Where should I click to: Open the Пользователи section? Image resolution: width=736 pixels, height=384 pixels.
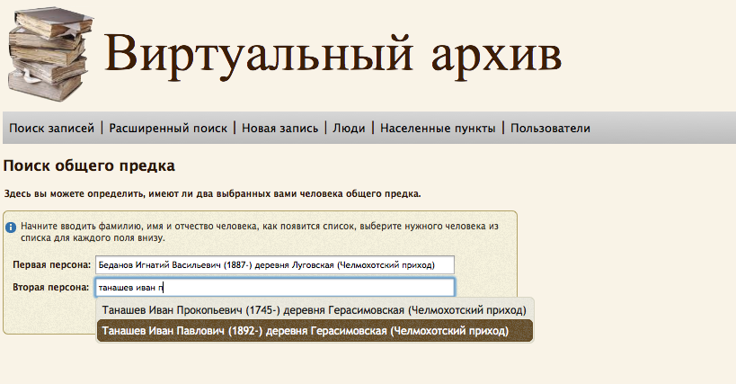(x=550, y=129)
